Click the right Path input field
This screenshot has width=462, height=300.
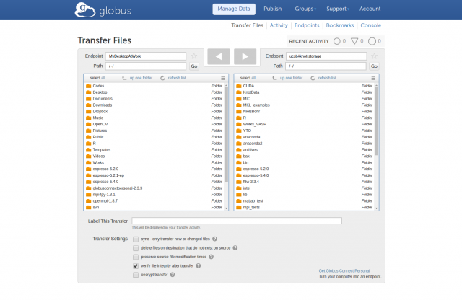326,66
